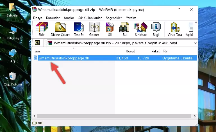Open the archive path dropdown

click(195, 43)
